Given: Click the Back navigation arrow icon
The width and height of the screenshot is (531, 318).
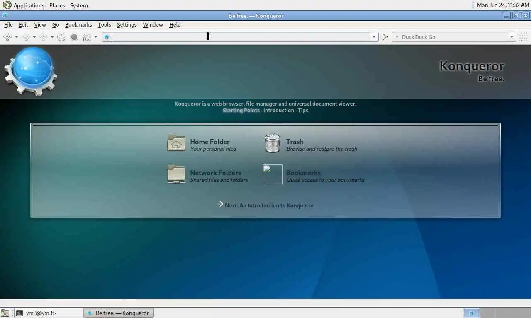Looking at the screenshot, I should click(7, 37).
